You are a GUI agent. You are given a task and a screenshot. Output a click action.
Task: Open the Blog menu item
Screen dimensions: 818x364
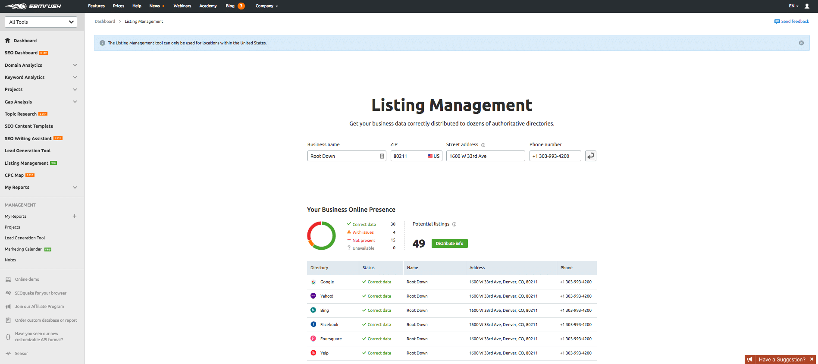[230, 6]
